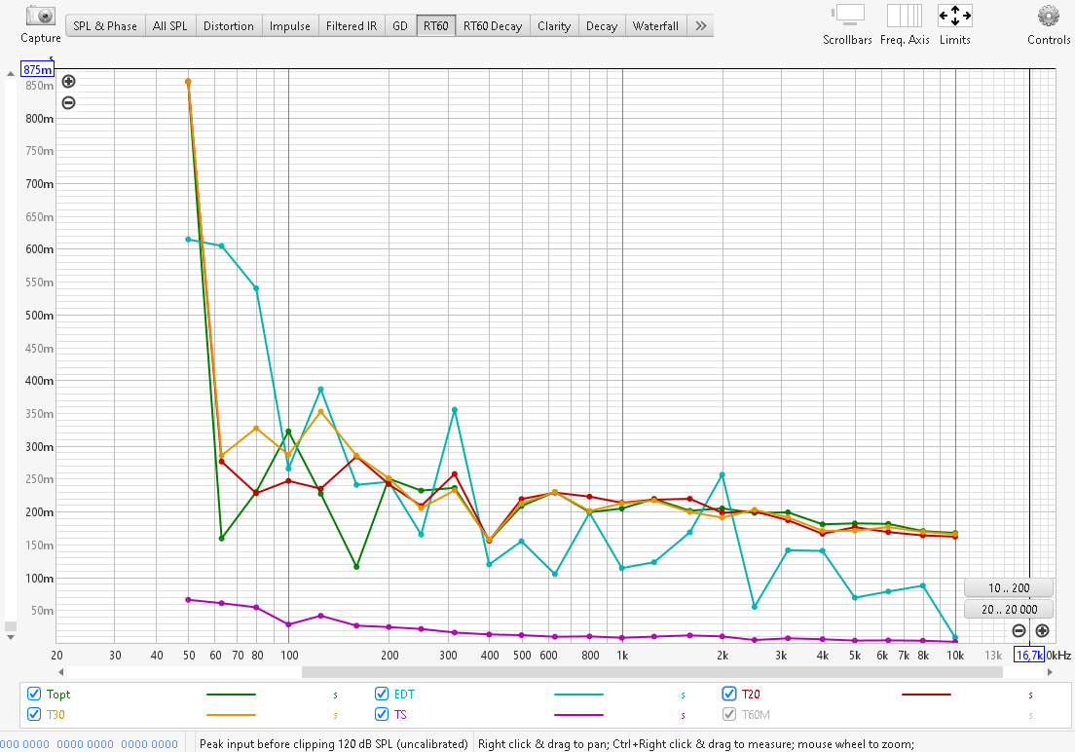
Task: Click the 500m label on the vertical axis
Action: tap(39, 315)
